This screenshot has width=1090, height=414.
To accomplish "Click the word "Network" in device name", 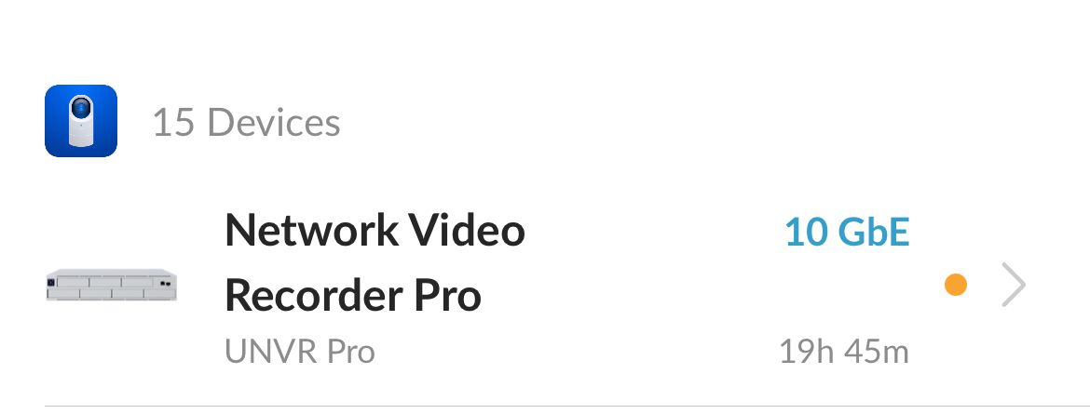I will (311, 230).
